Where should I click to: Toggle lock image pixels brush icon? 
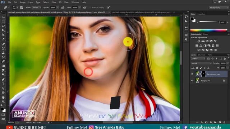click(x=201, y=68)
